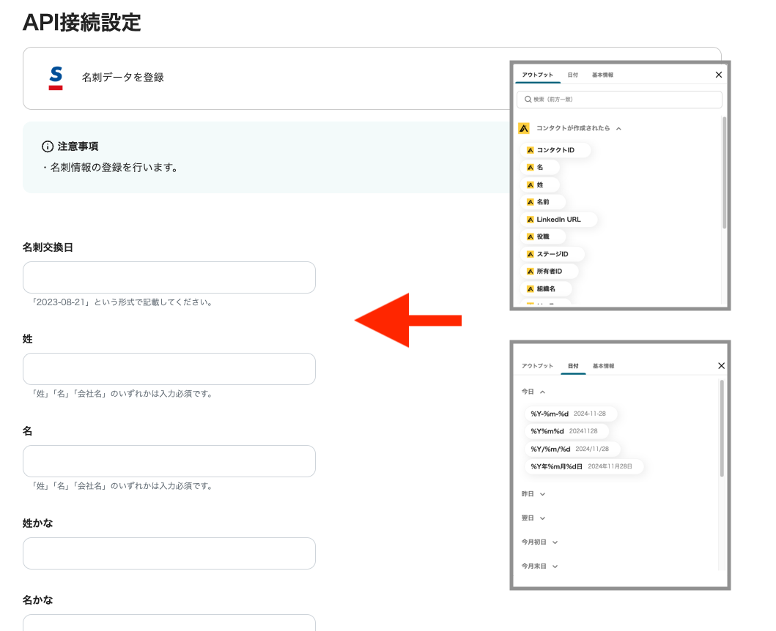Viewport: 776px width, 631px height.
Task: Choose the ステージID output chip
Action: [x=552, y=254]
